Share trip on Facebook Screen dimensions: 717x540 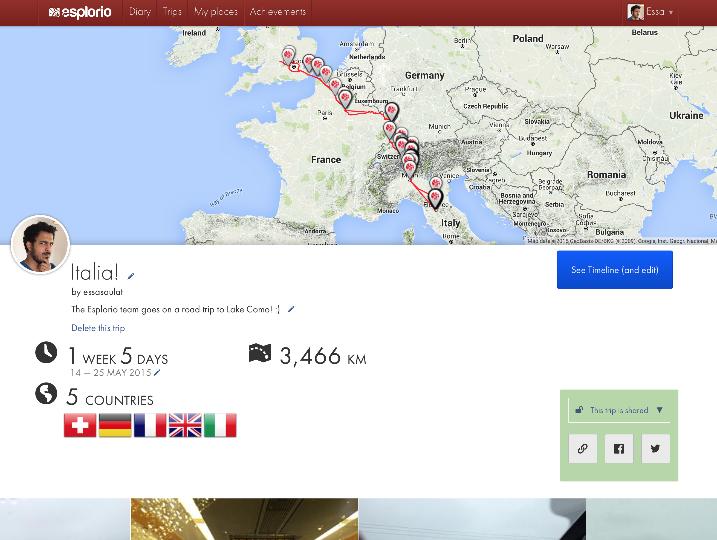[x=619, y=448]
